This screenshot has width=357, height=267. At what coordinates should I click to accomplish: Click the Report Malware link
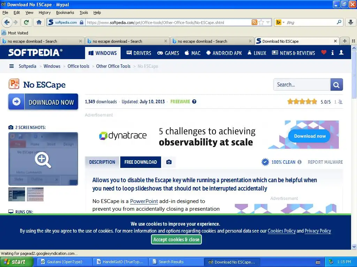(325, 162)
